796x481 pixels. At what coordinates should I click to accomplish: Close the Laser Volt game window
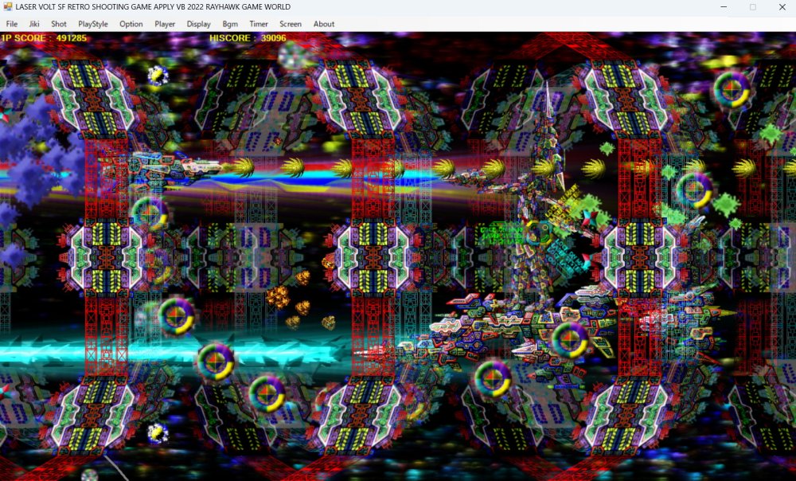tap(782, 7)
